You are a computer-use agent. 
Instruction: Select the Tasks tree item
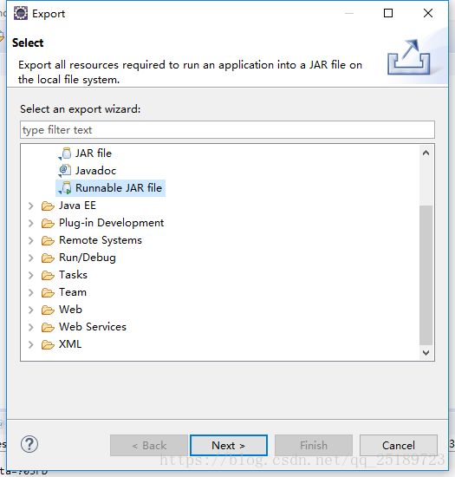point(73,275)
